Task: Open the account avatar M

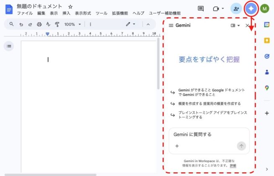Action: click(264, 8)
